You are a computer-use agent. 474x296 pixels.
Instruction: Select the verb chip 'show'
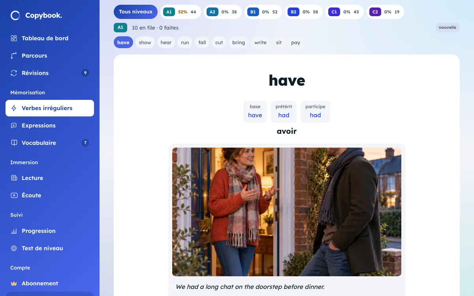click(145, 43)
